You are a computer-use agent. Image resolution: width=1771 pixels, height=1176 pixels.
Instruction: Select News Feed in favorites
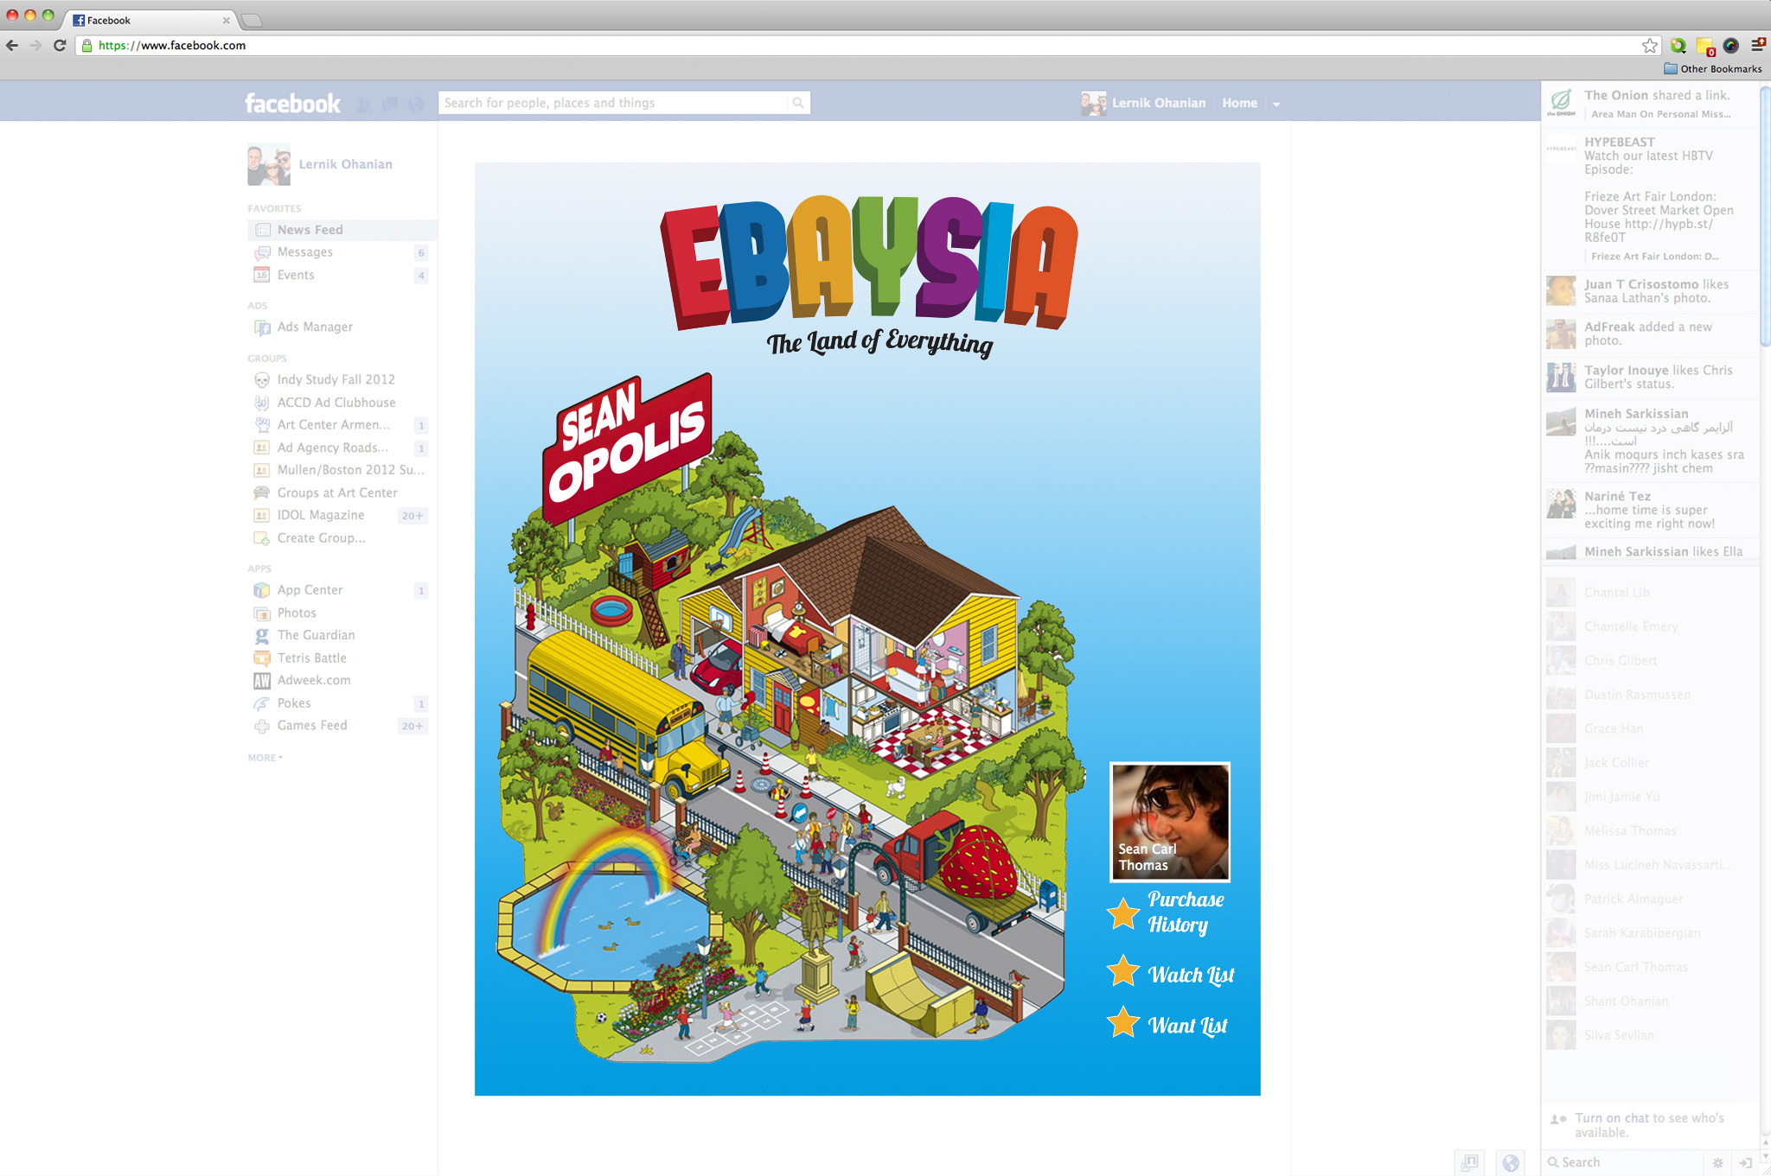point(342,230)
